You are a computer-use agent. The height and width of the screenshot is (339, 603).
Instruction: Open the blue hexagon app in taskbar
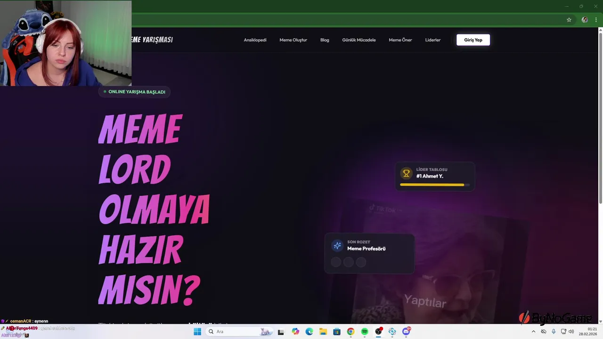coord(392,331)
